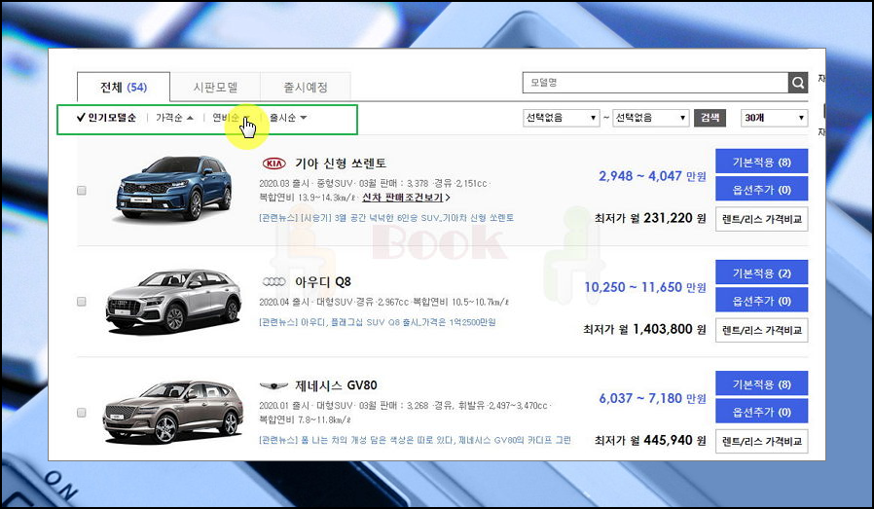This screenshot has height=509, width=874.
Task: Switch to the 시판모델 tab
Action: [x=215, y=87]
